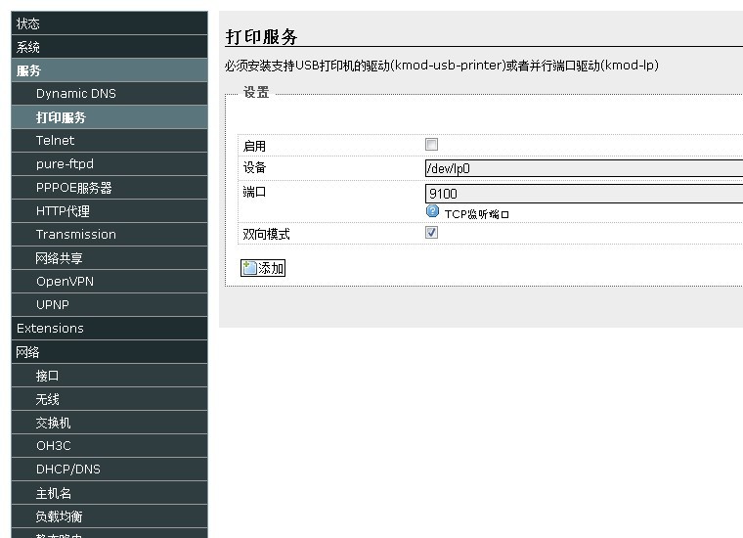The height and width of the screenshot is (538, 743).
Task: Open the 接口 network page
Action: pos(109,376)
